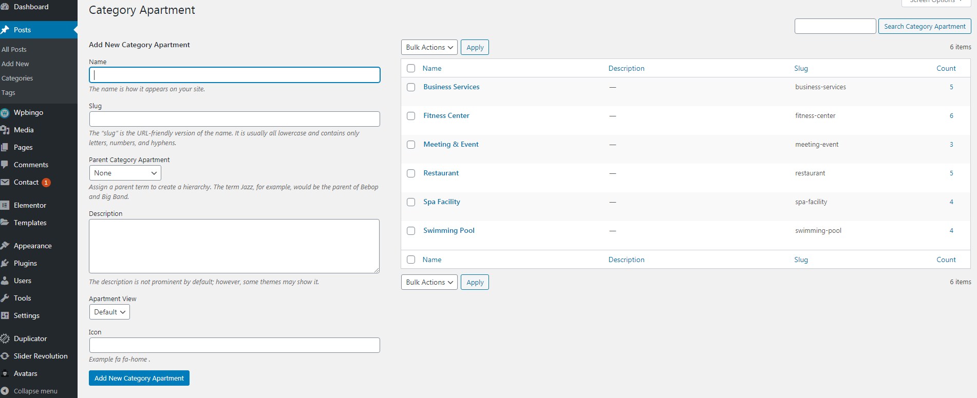
Task: Click the Duplicator gear icon
Action: pyautogui.click(x=5, y=339)
